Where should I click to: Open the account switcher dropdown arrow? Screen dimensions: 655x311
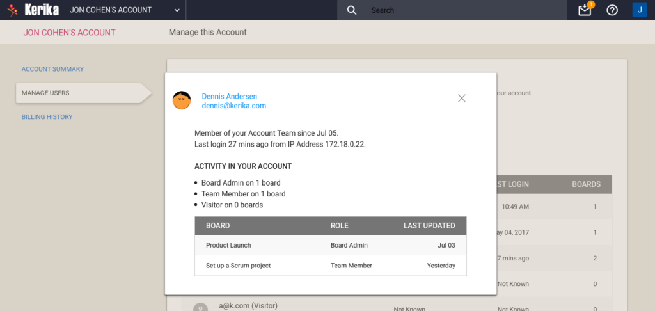177,10
